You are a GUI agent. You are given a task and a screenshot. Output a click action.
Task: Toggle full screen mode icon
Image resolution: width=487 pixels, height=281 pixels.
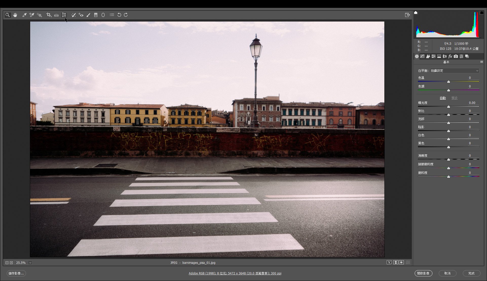click(407, 15)
